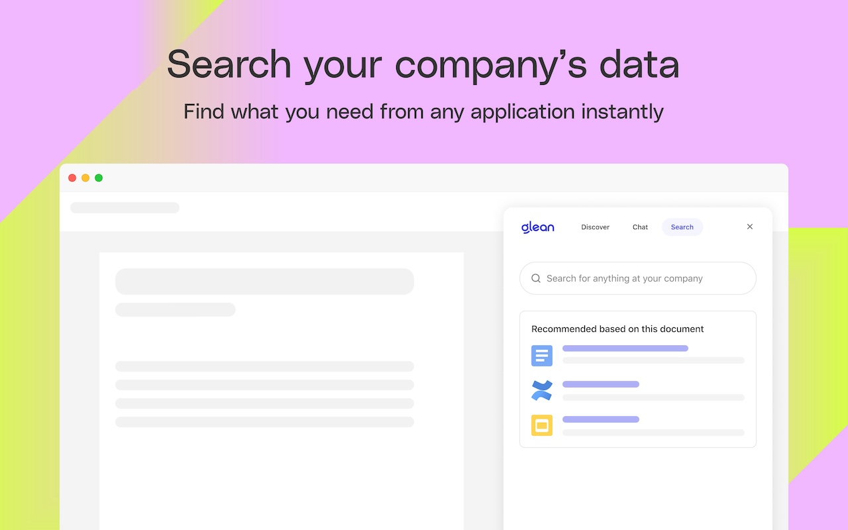Click the document subtitle placeholder line
Viewport: 848px width, 530px height.
coord(176,309)
